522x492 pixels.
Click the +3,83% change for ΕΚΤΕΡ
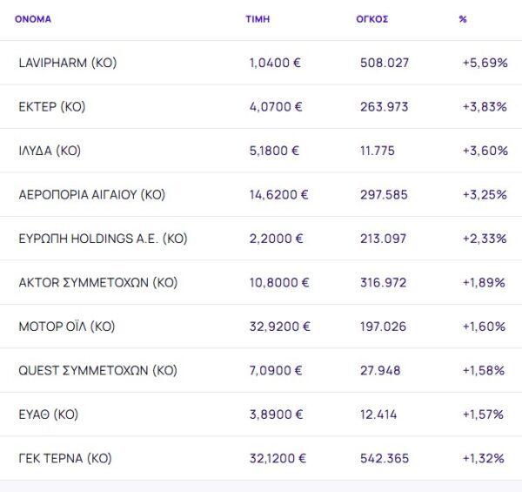[x=485, y=107]
